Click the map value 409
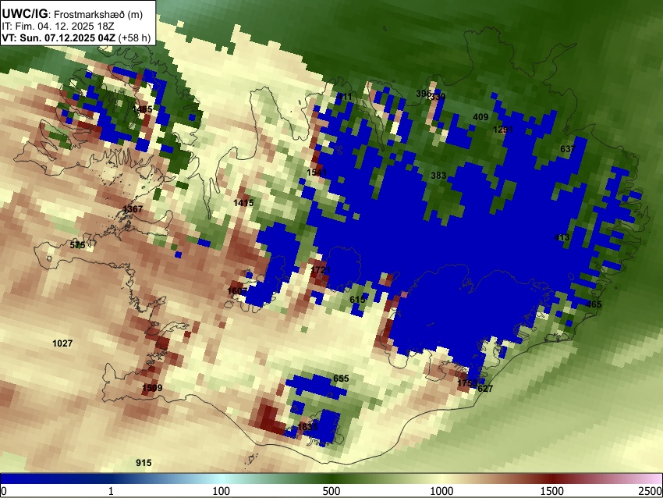This screenshot has width=663, height=498. tap(480, 117)
